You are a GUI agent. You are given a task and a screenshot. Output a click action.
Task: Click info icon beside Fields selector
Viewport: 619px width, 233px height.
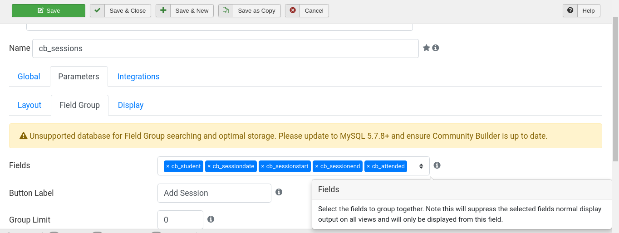pyautogui.click(x=437, y=165)
